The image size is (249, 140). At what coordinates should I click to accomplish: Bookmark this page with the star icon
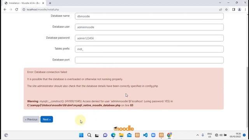click(x=226, y=9)
